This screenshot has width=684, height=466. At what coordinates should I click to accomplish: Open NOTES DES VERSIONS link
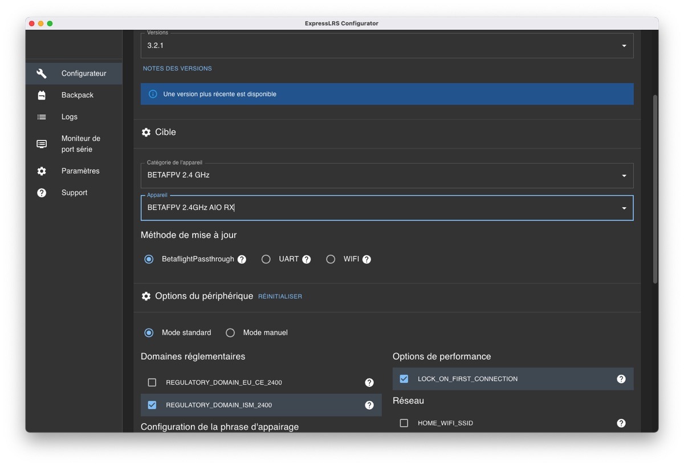point(177,68)
